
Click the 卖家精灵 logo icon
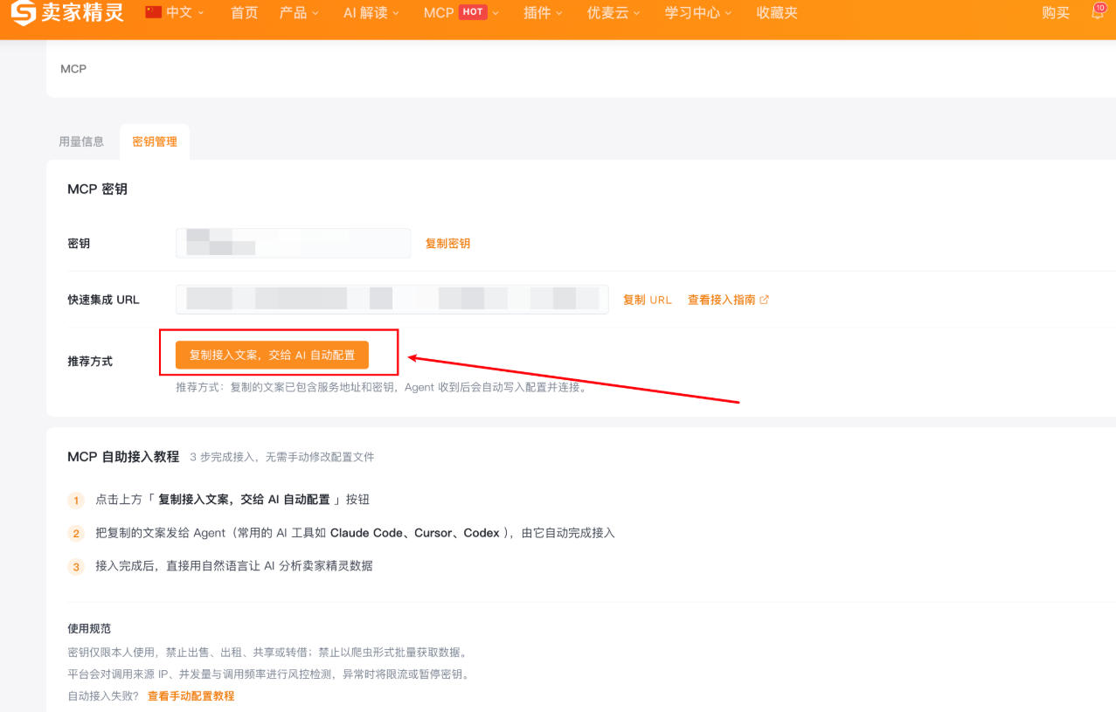(23, 13)
